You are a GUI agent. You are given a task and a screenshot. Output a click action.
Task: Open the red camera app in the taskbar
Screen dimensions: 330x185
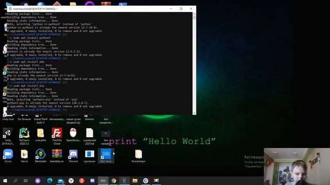(156, 180)
